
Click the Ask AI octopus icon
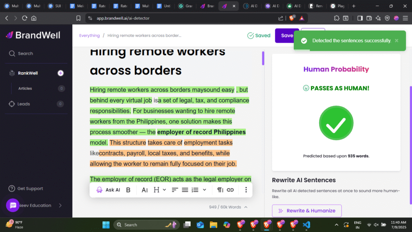(99, 190)
